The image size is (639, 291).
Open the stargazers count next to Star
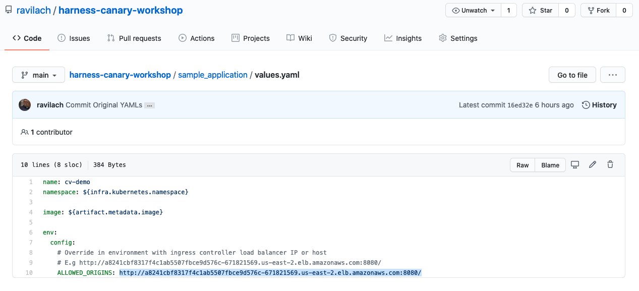[567, 10]
